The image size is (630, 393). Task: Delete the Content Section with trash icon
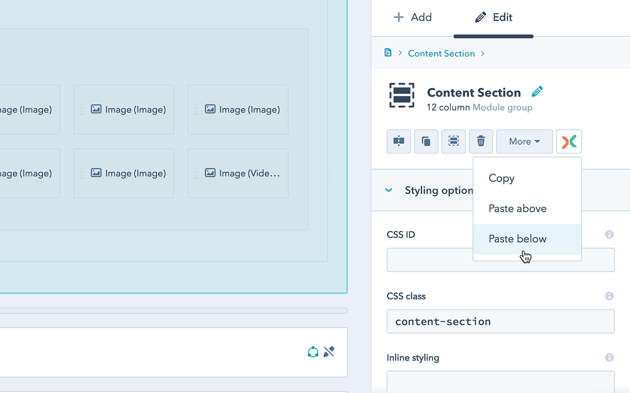coord(481,141)
